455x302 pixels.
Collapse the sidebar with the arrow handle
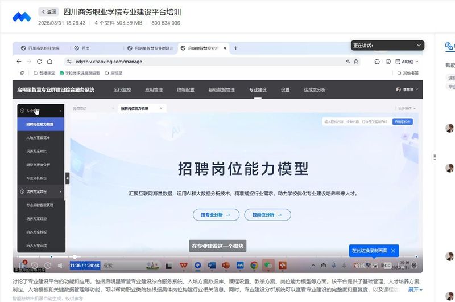(68, 178)
